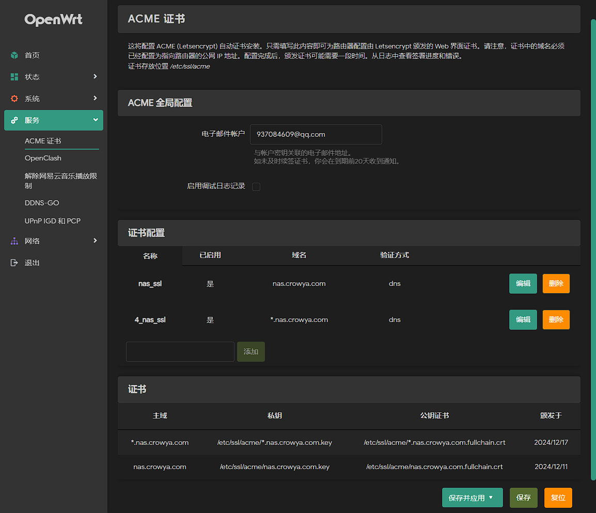Click the 域名 column header
Image resolution: width=596 pixels, height=513 pixels.
coord(299,255)
